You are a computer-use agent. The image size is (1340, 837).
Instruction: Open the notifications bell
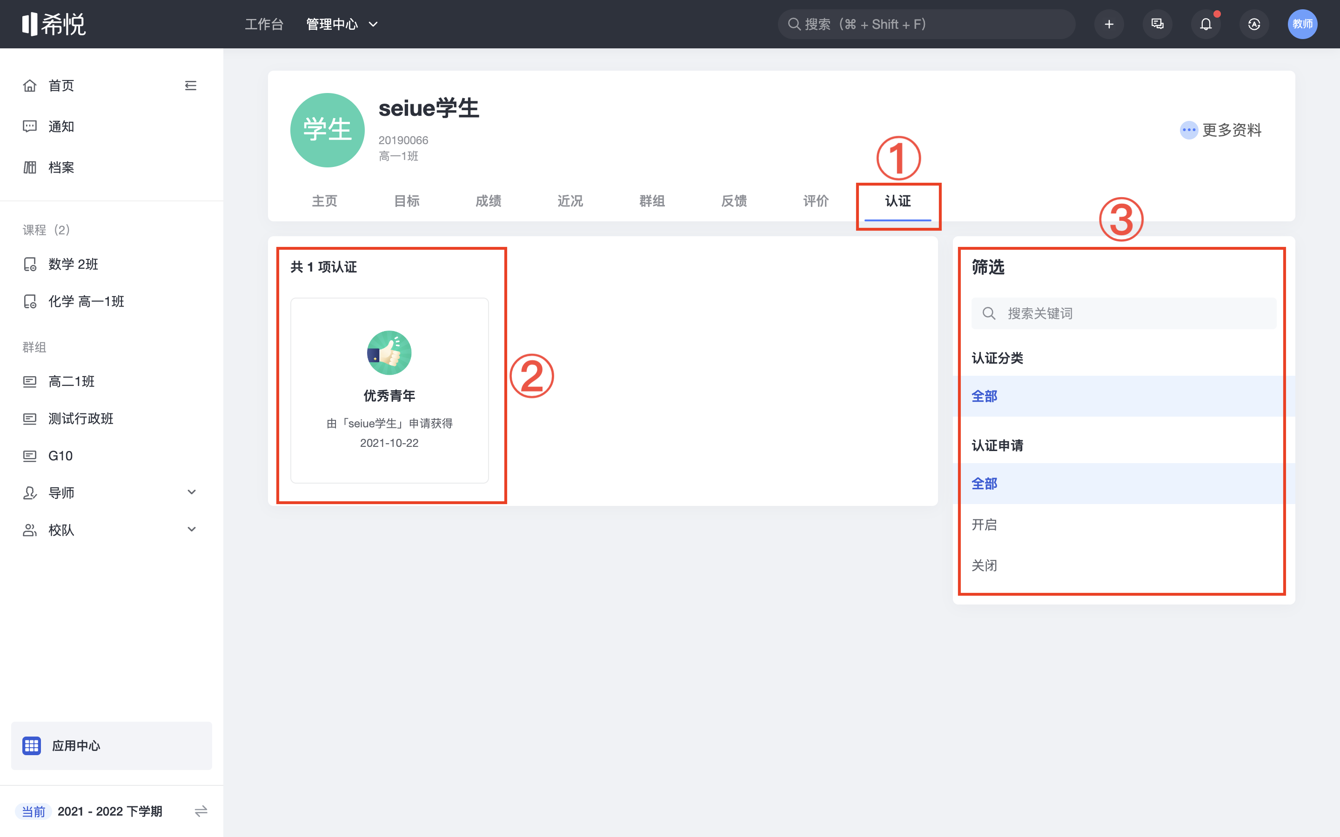[1206, 24]
